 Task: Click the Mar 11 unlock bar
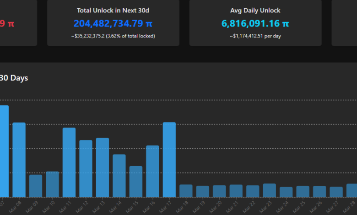69,162
